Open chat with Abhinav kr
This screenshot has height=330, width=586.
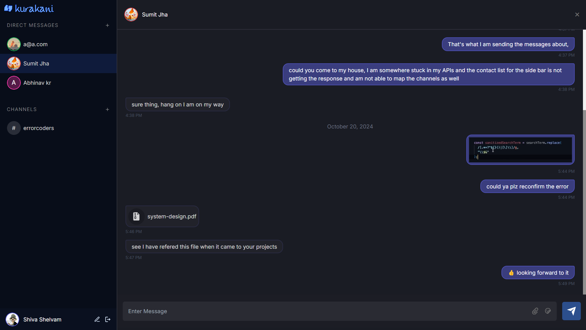37,83
